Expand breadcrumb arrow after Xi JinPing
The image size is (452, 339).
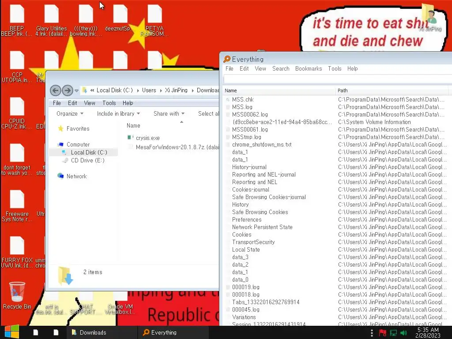click(x=192, y=90)
